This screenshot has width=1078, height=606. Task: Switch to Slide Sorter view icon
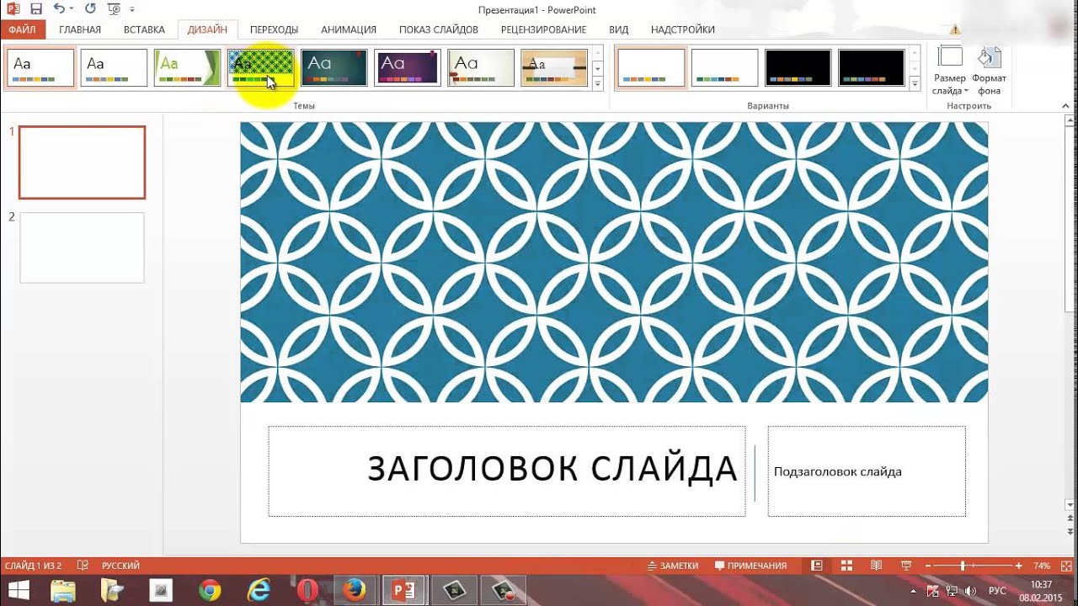click(x=846, y=566)
